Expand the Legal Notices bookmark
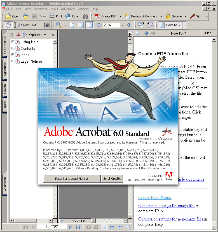Image resolution: width=218 pixels, height=232 pixels. [x=13, y=61]
